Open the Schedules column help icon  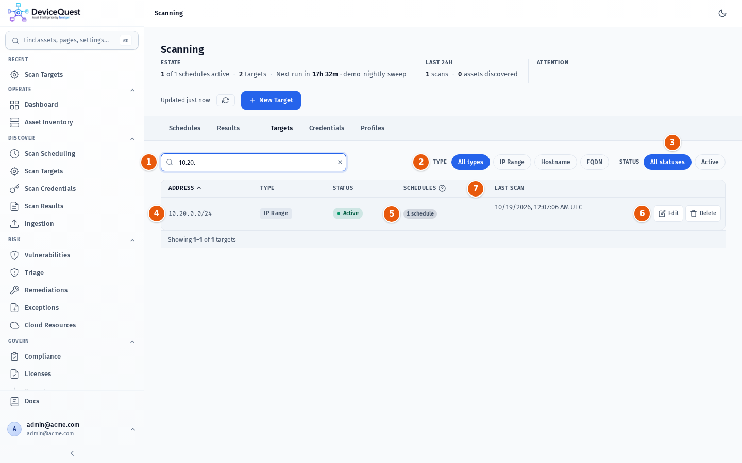click(x=442, y=188)
